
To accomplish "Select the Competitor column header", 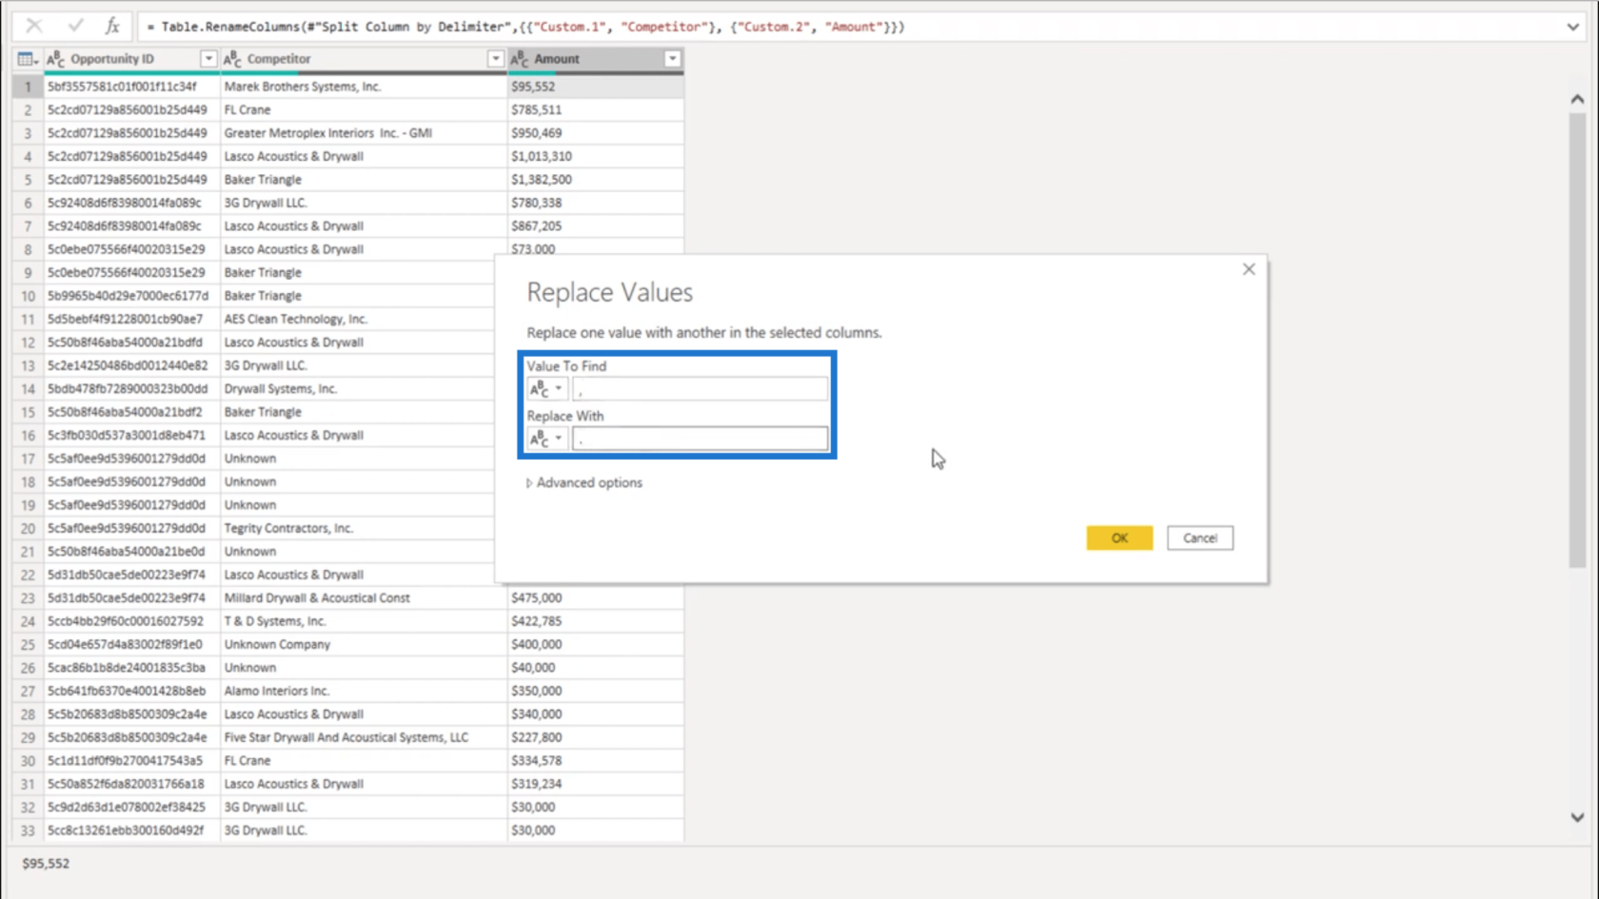I will click(x=364, y=59).
